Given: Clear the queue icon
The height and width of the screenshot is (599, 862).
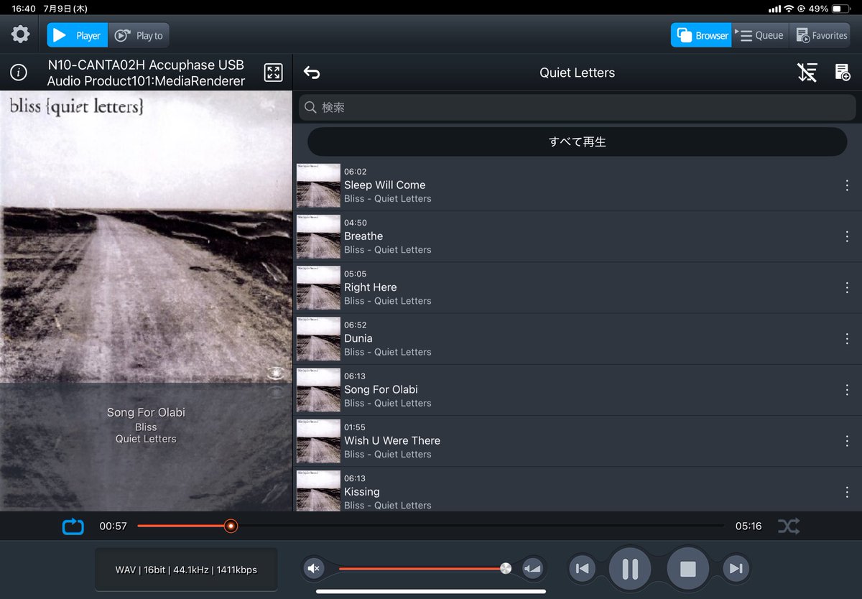Looking at the screenshot, I should (x=807, y=73).
